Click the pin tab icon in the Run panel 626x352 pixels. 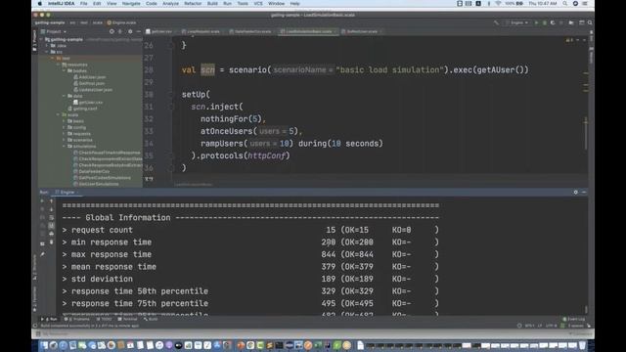pyautogui.click(x=42, y=254)
